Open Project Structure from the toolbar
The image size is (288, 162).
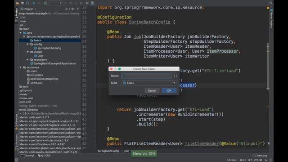click(92, 3)
